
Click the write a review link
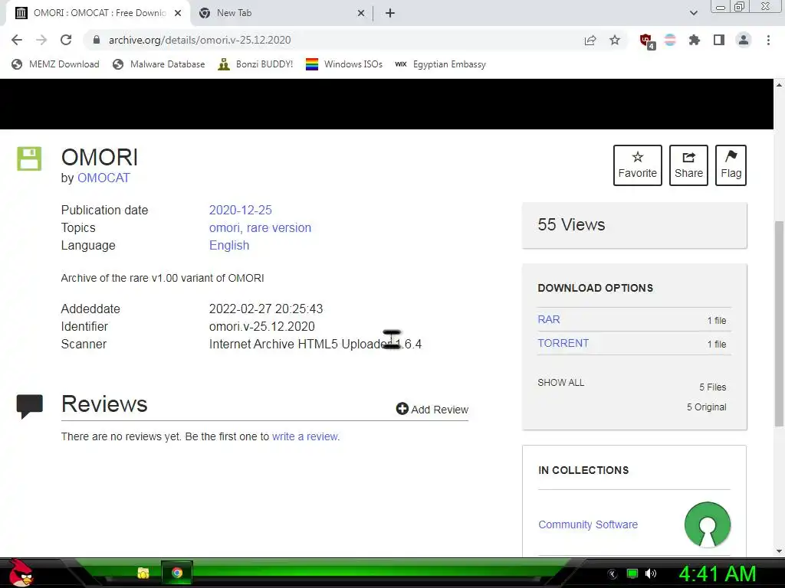pyautogui.click(x=305, y=436)
